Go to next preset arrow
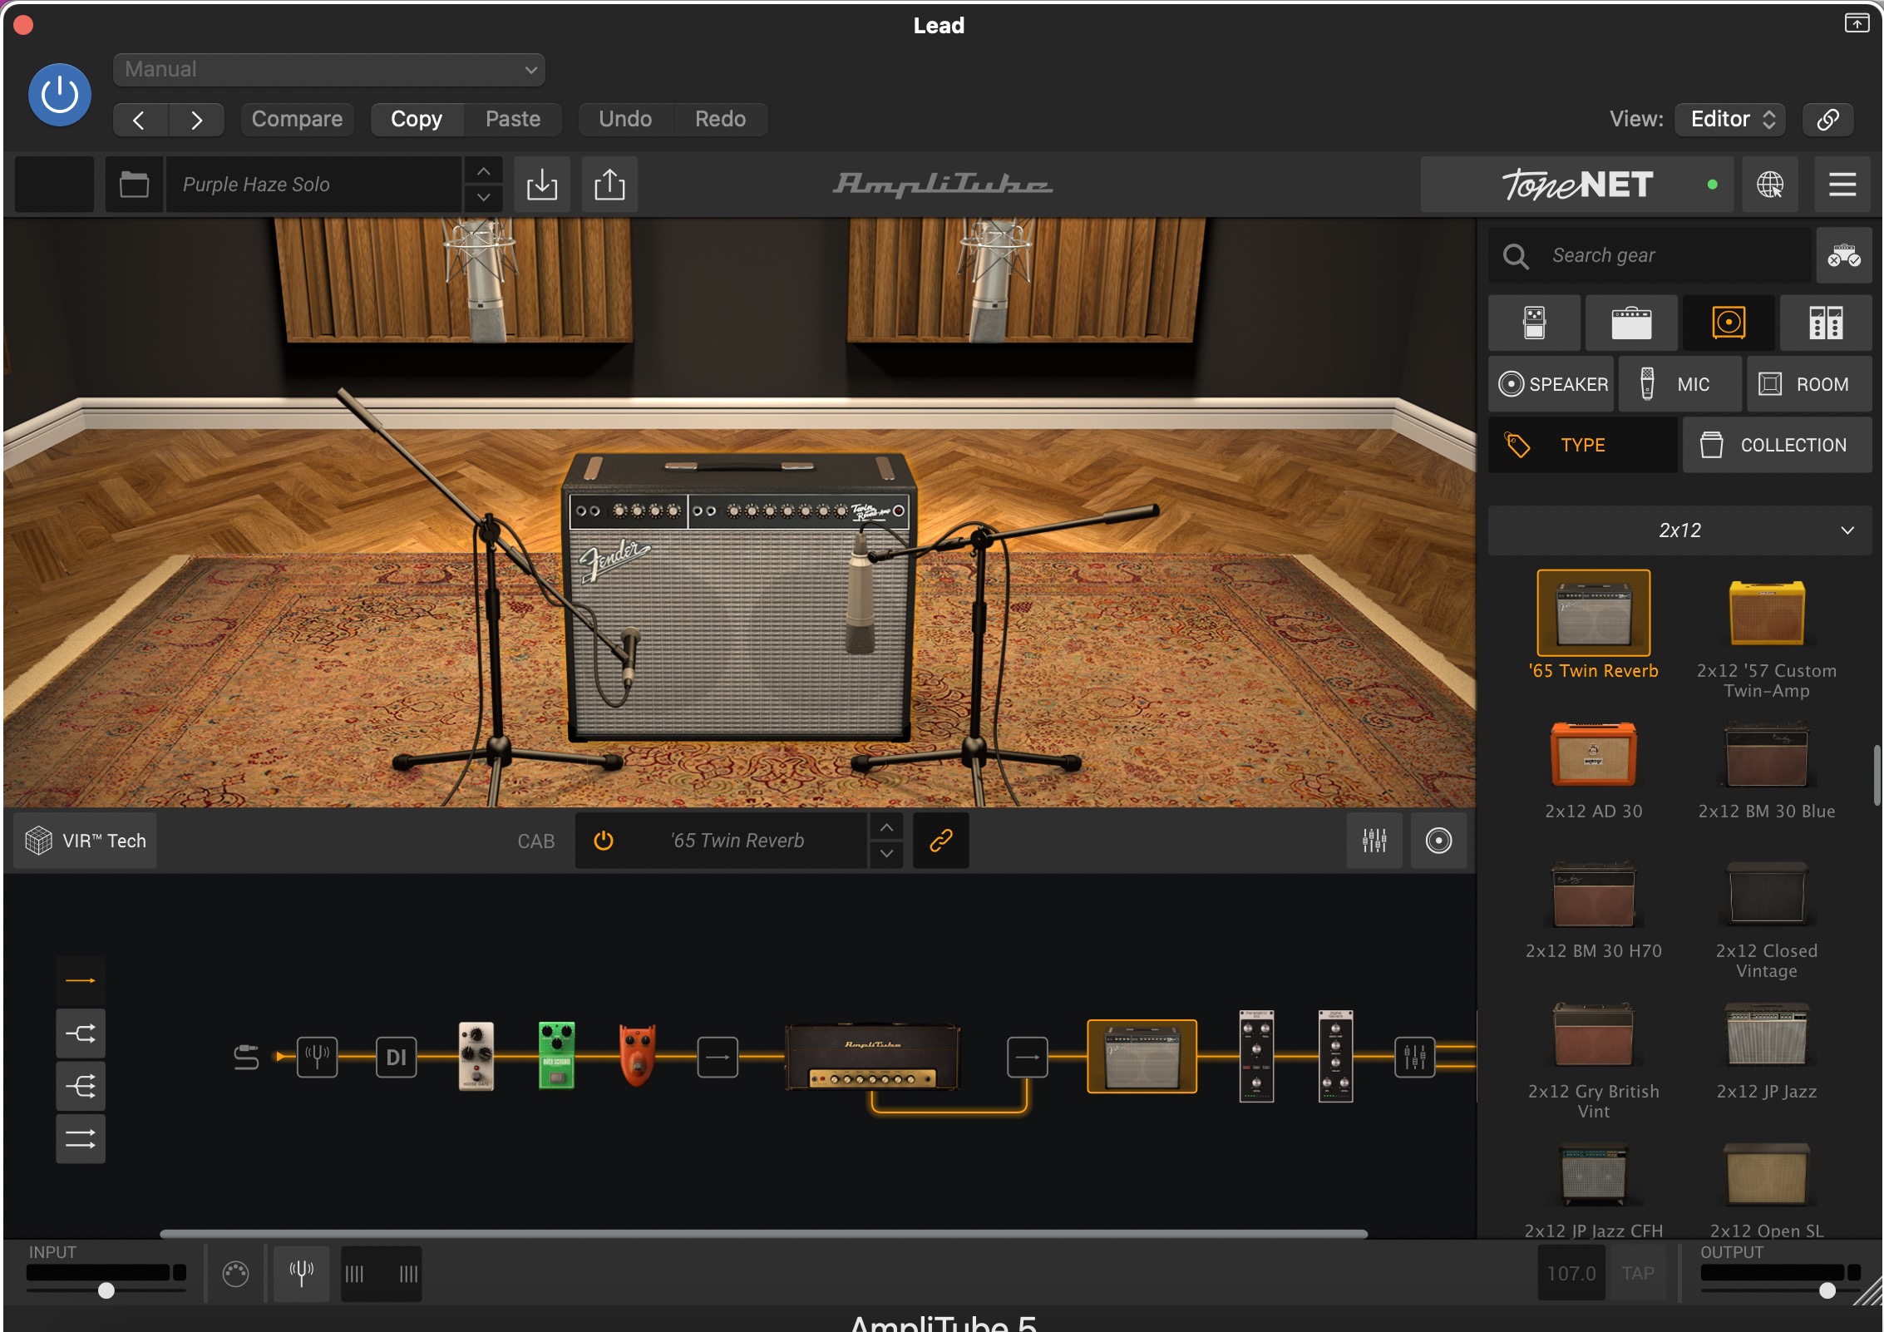The height and width of the screenshot is (1332, 1884). coord(196,120)
